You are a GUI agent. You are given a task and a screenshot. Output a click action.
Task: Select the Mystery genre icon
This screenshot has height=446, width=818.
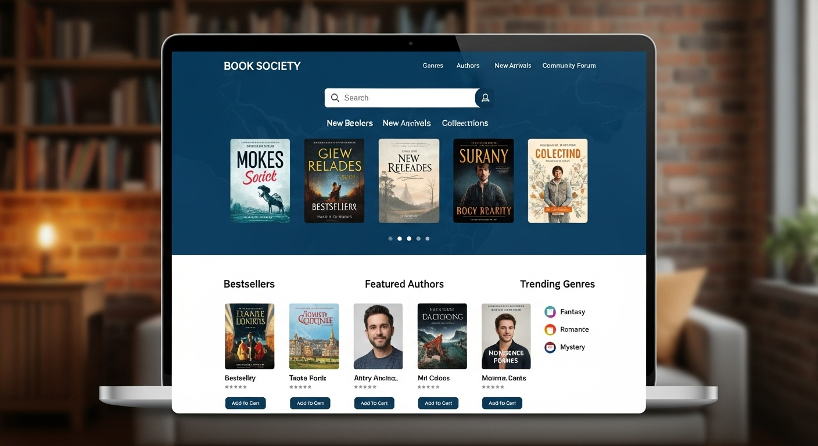coord(550,347)
